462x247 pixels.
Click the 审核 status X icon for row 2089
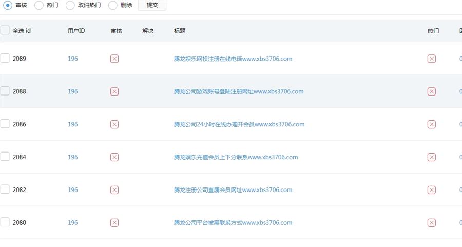pyautogui.click(x=114, y=59)
